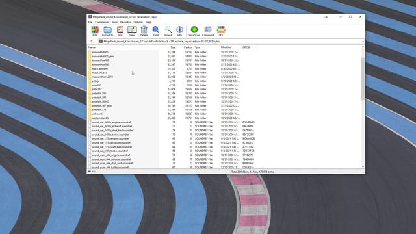Expand the address bar path dropdown
Screen dimensions: 416x234
[x=363, y=42]
